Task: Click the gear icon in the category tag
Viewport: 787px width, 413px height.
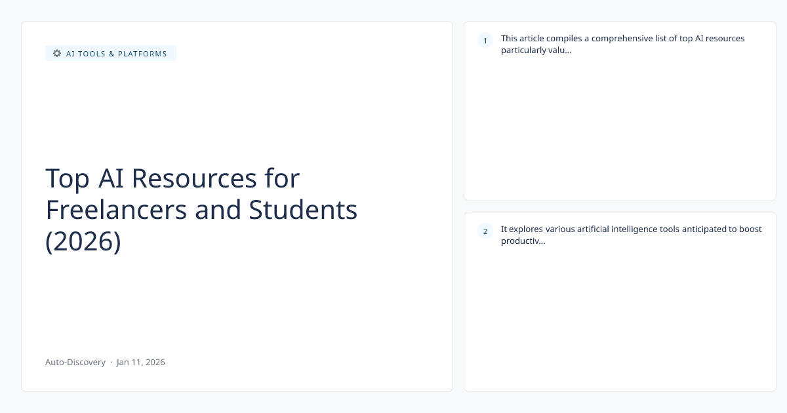Action: (57, 53)
